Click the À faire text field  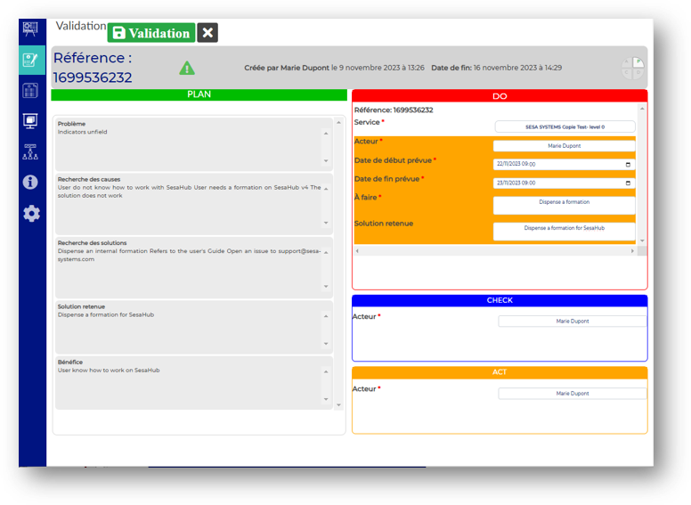(x=565, y=203)
